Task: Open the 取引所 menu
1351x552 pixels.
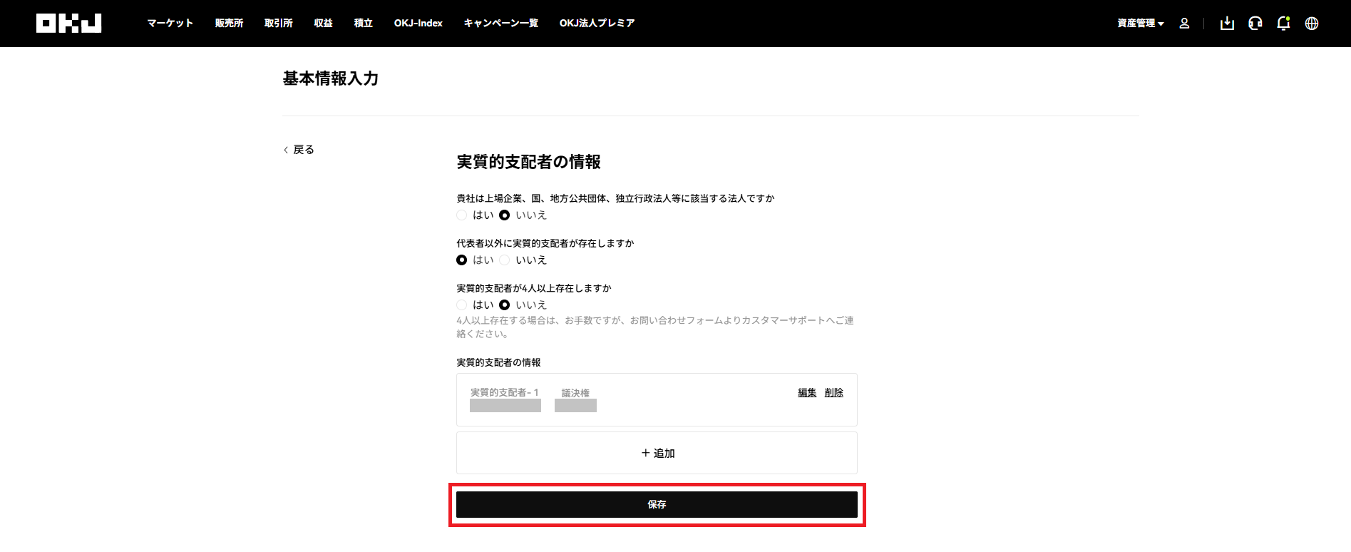Action: point(278,23)
